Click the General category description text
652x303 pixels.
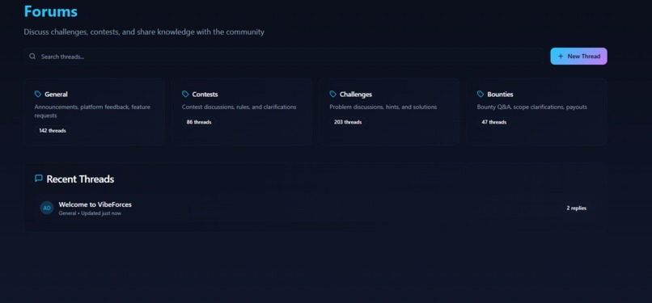(x=92, y=112)
